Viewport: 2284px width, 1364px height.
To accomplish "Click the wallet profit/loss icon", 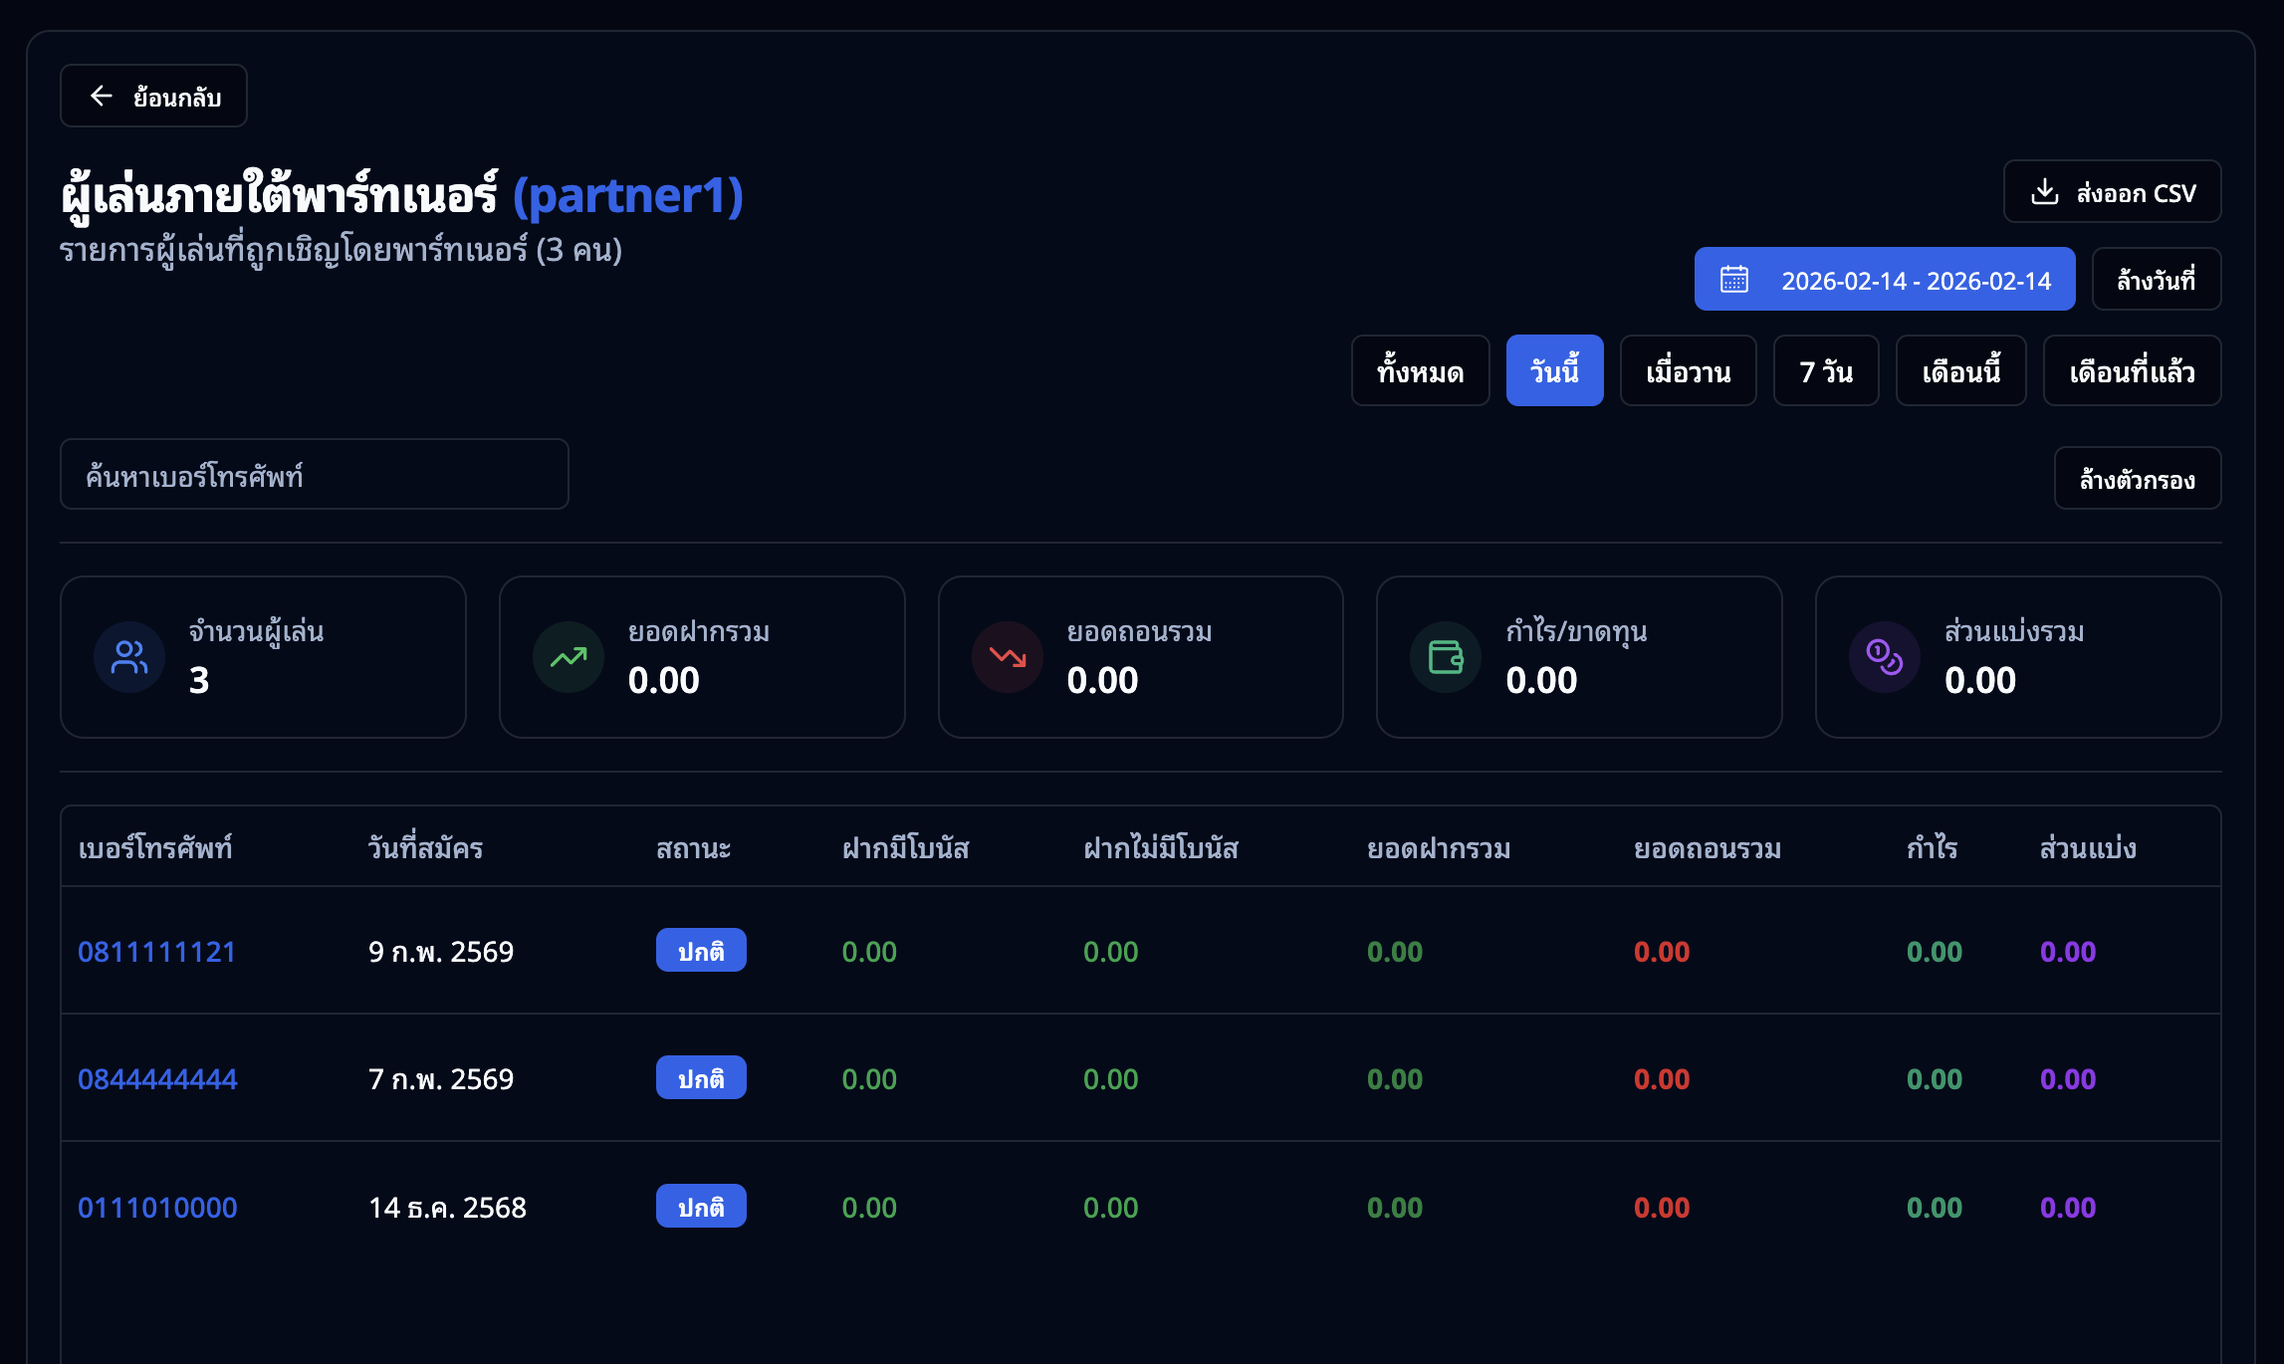I will point(1446,657).
